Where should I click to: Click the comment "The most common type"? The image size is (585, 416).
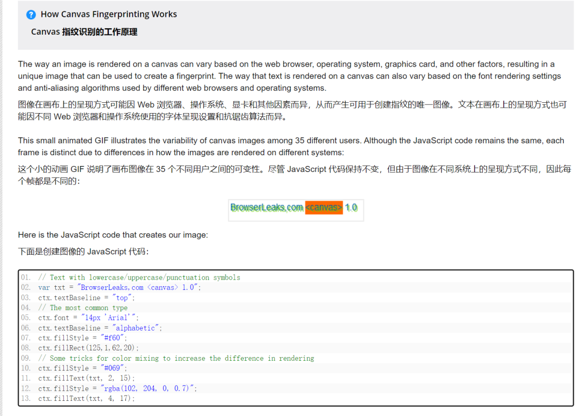click(x=83, y=308)
